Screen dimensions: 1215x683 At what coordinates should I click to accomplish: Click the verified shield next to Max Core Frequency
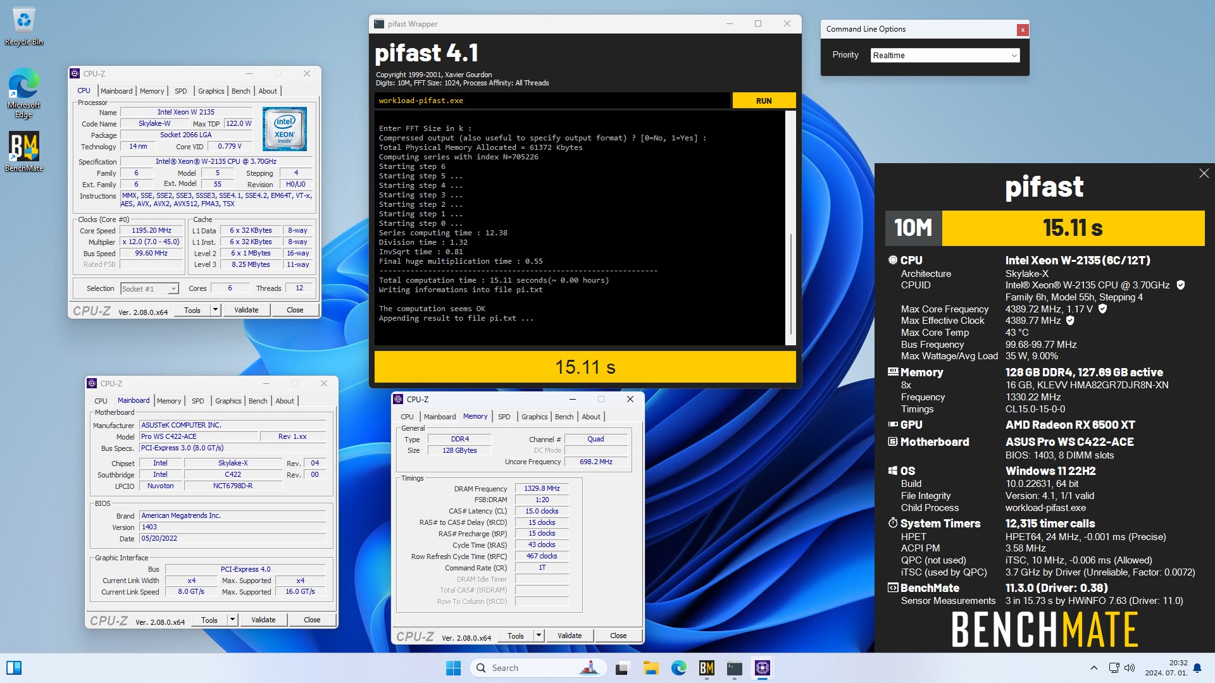click(x=1103, y=309)
